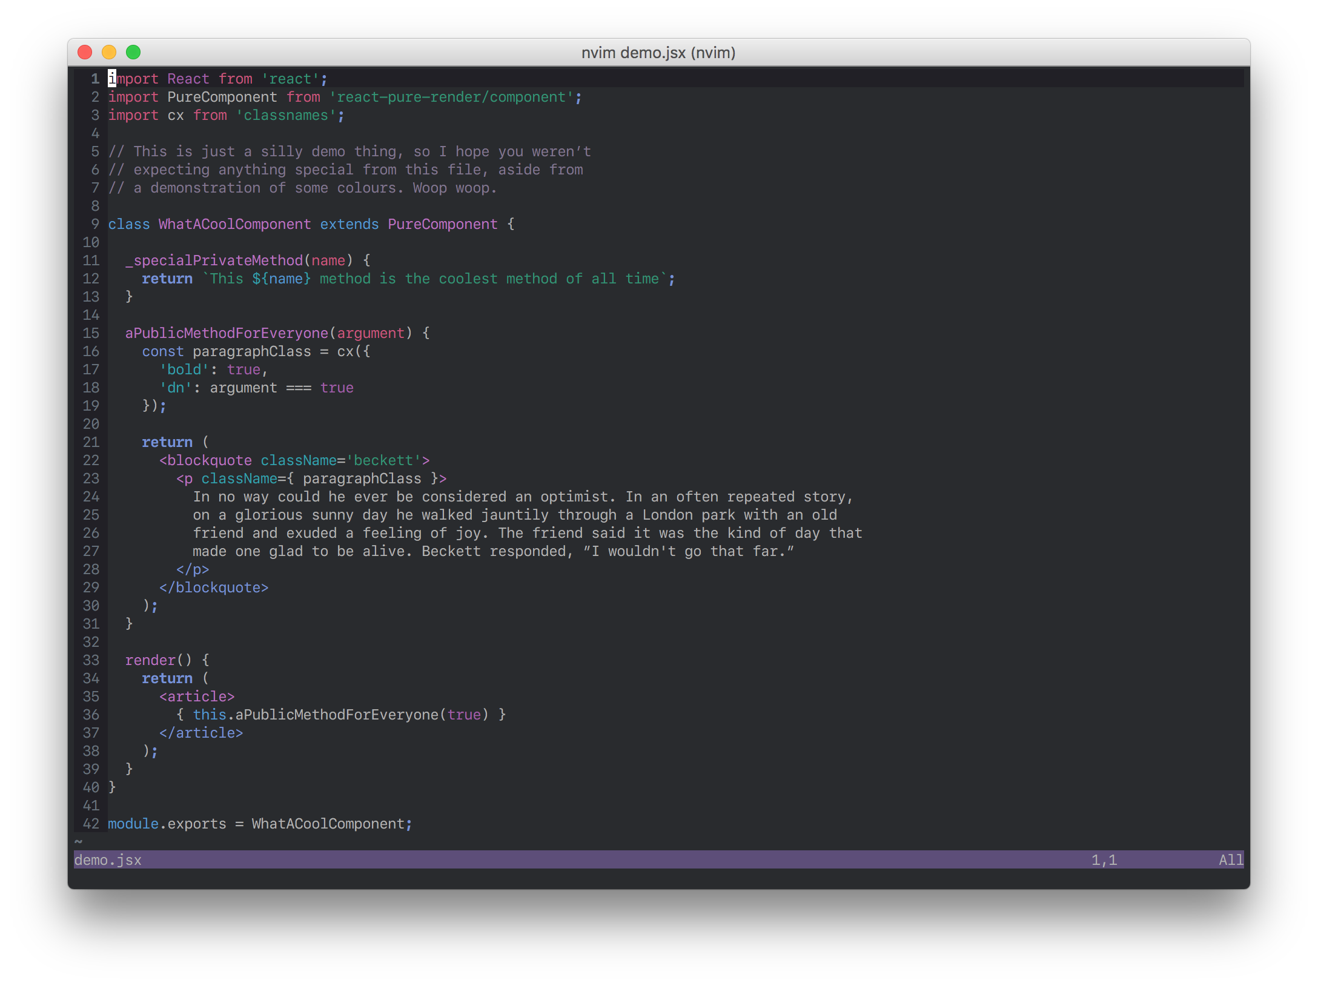Viewport: 1318px width, 986px height.
Task: Click the _specialPrivateMethod method name
Action: [214, 260]
